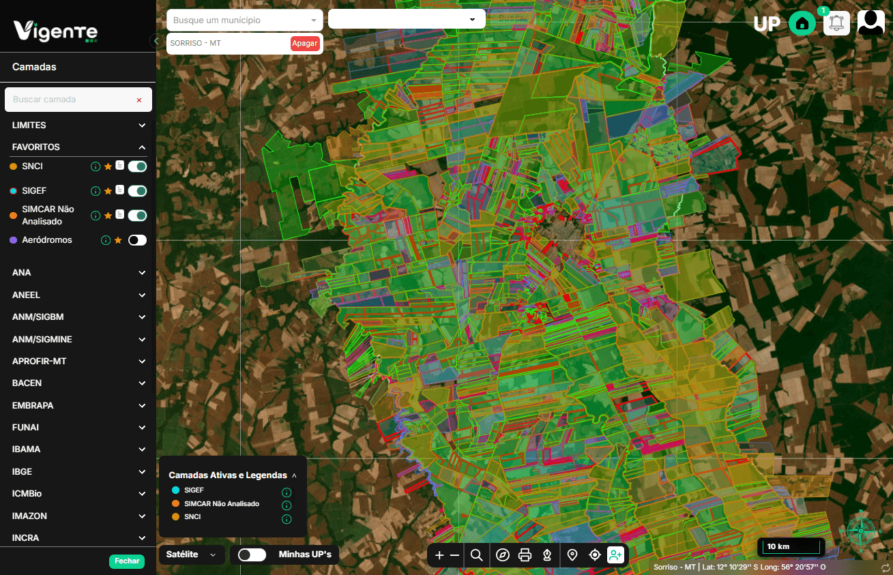Image resolution: width=893 pixels, height=575 pixels.
Task: Unfavorite SNCI using its star icon
Action: (108, 166)
